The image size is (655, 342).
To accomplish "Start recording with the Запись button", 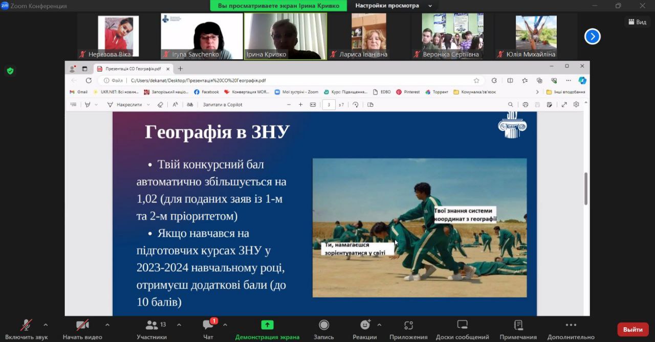I will click(323, 325).
